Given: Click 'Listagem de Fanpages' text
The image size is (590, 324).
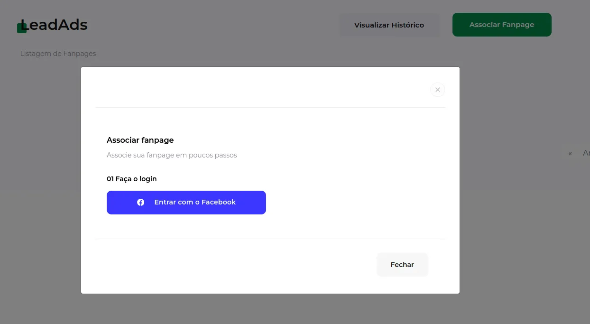Looking at the screenshot, I should coord(58,54).
